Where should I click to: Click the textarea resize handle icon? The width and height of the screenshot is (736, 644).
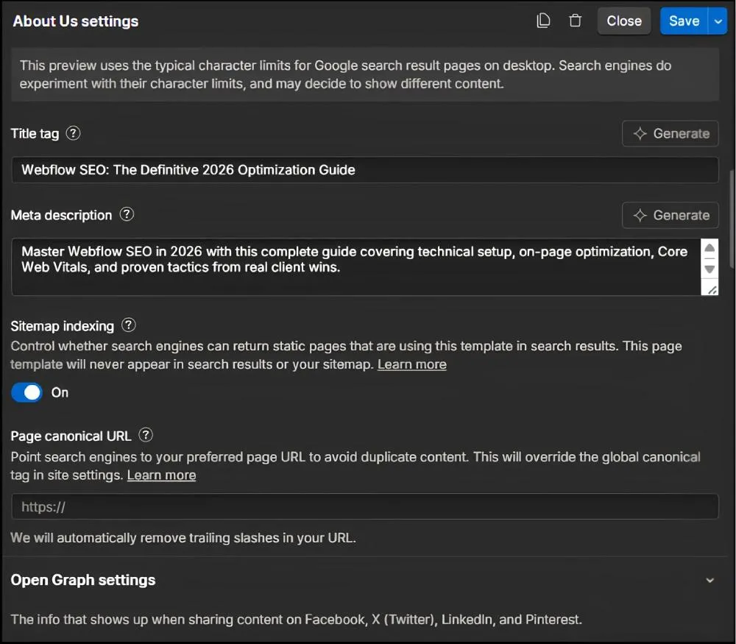pyautogui.click(x=712, y=289)
